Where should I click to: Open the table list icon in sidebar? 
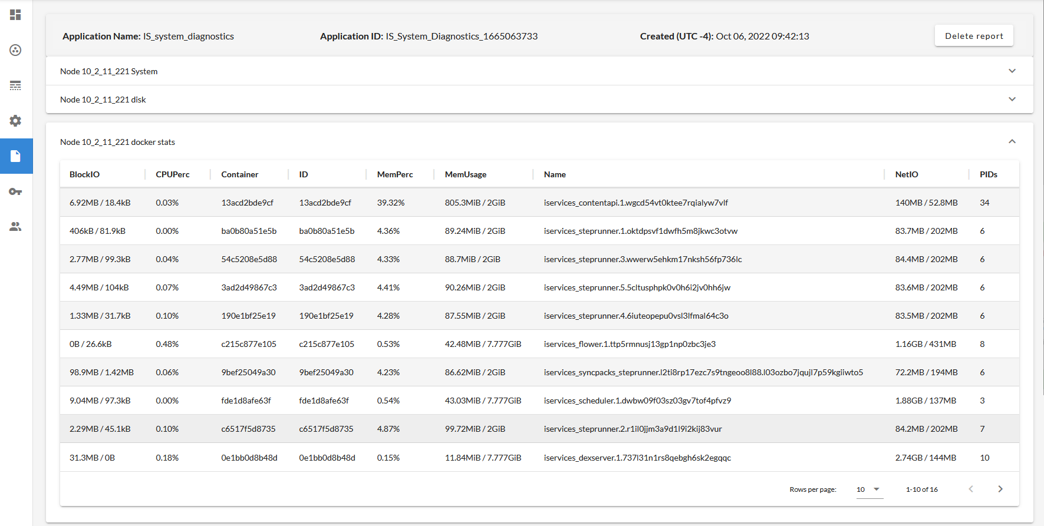[x=16, y=85]
